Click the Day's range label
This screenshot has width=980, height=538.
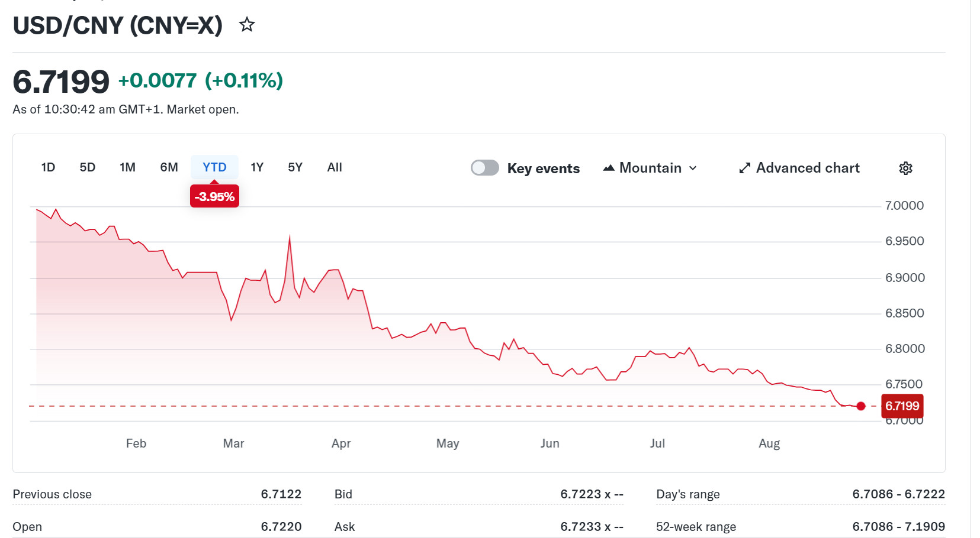click(688, 494)
